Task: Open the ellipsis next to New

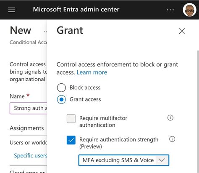Action: 45,31
